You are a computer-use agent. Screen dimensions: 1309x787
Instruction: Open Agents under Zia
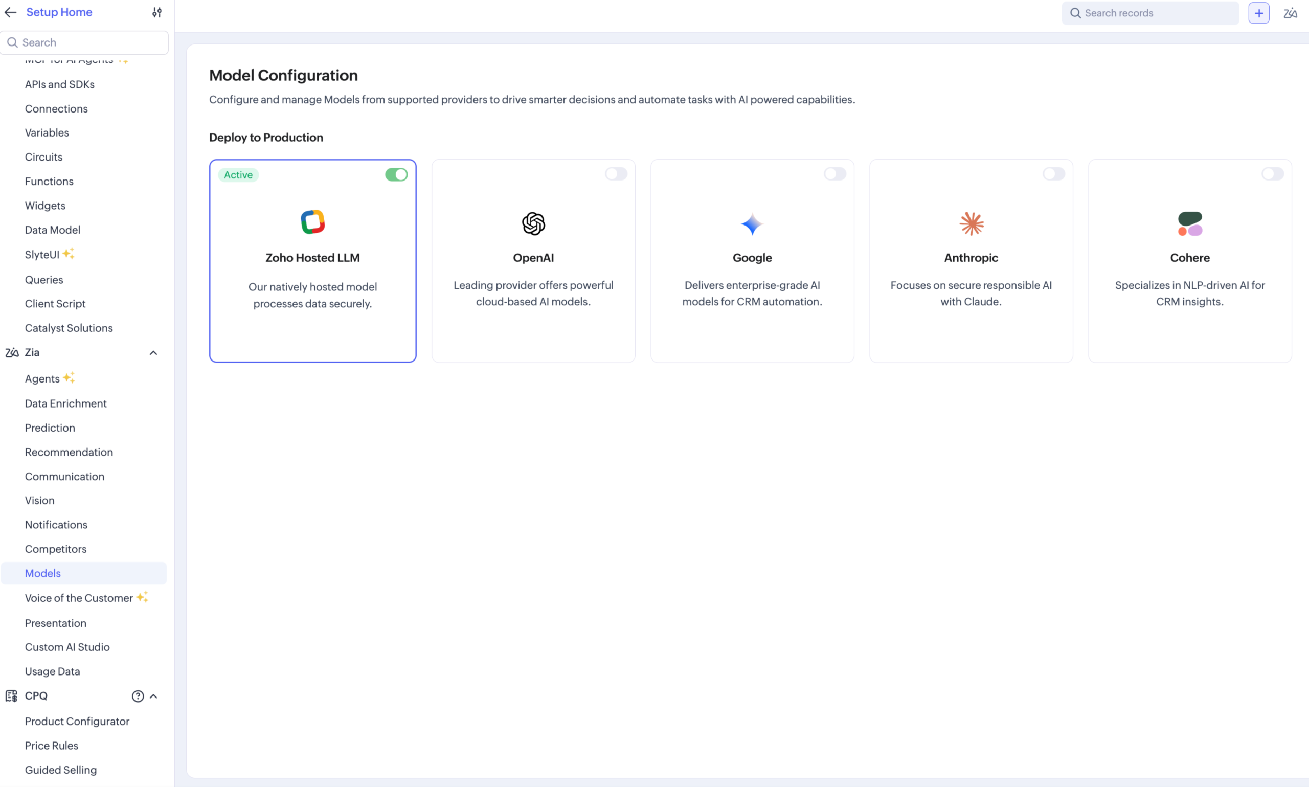(42, 378)
